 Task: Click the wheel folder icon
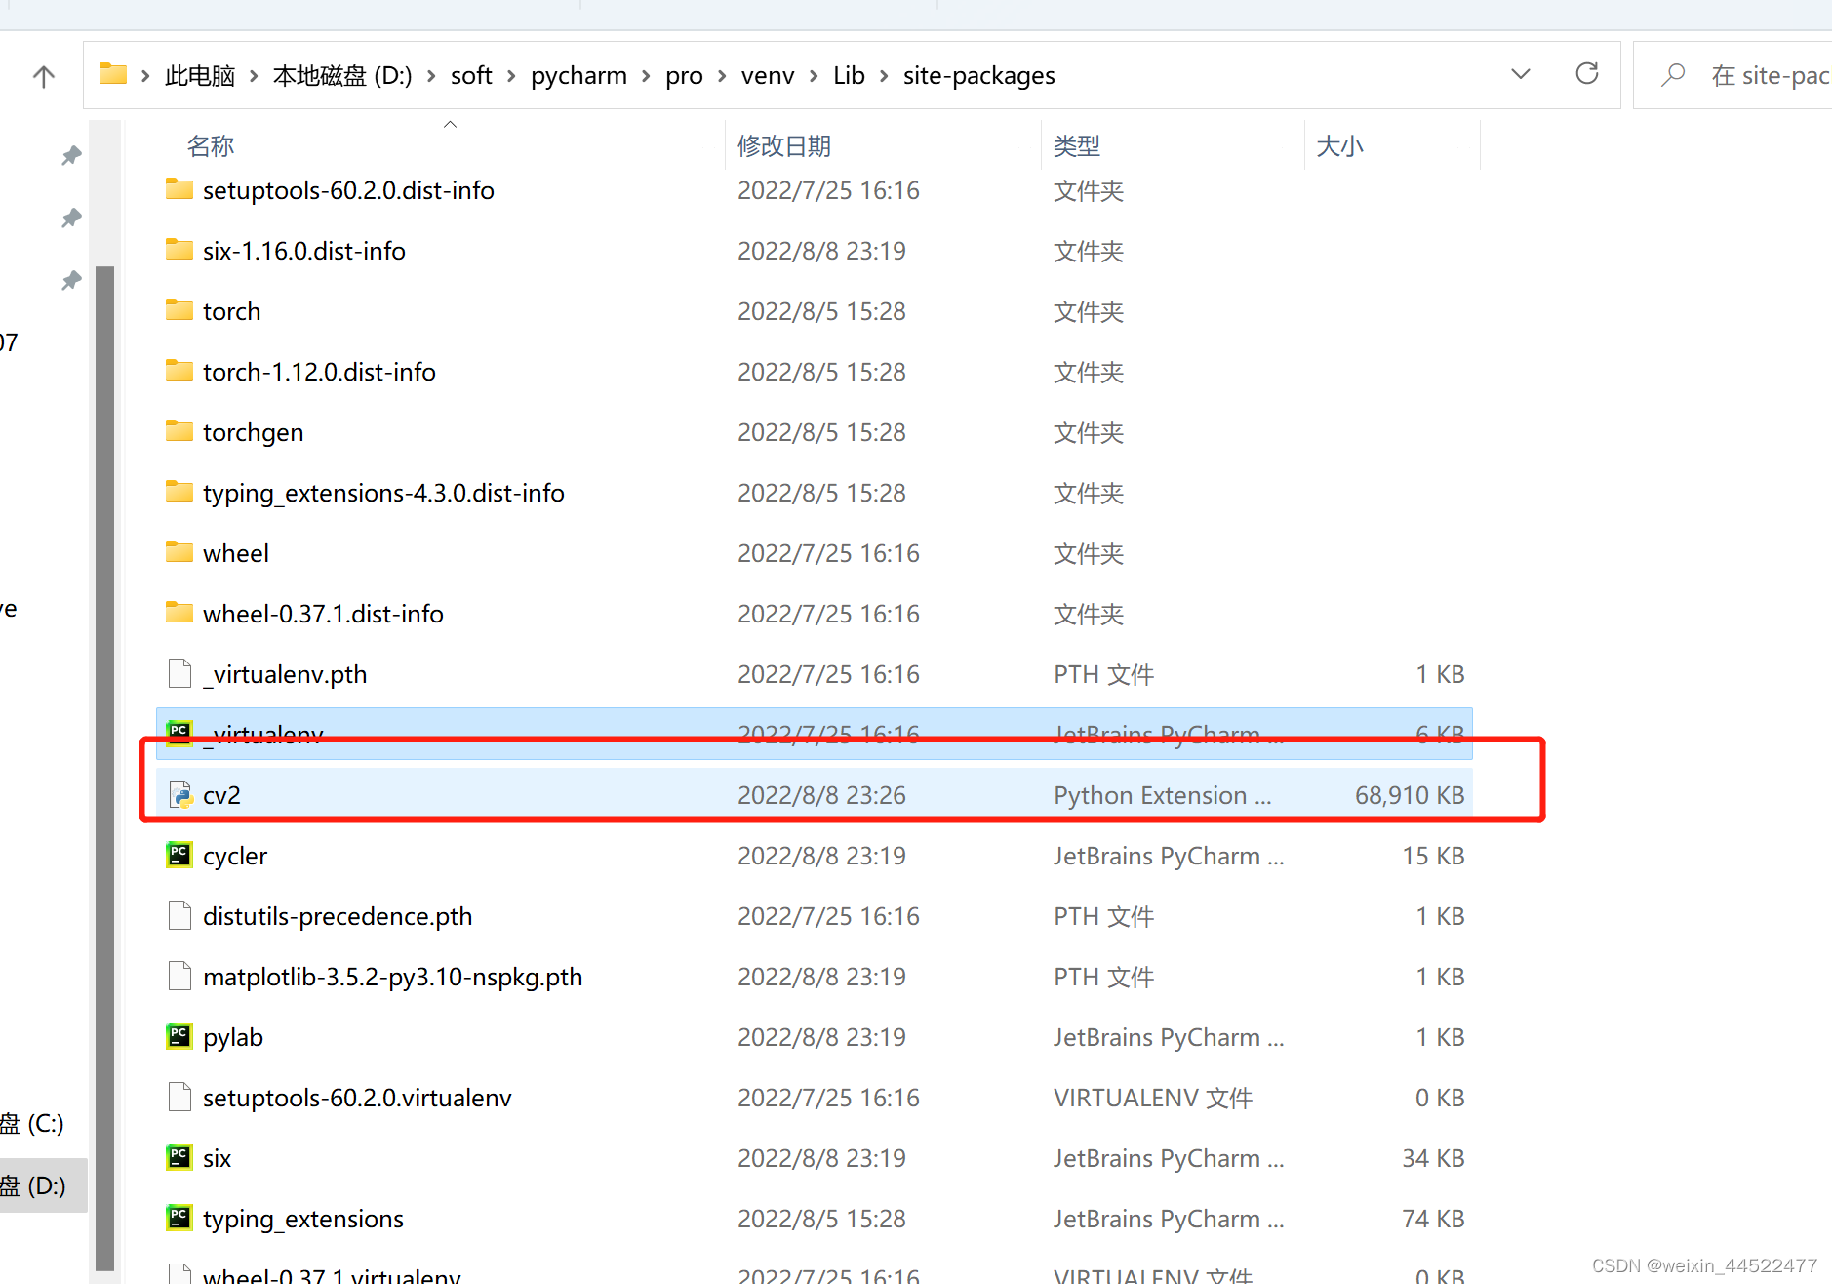tap(179, 552)
